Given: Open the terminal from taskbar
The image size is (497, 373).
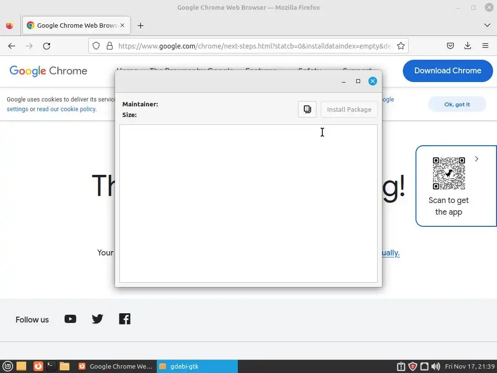Looking at the screenshot, I should pyautogui.click(x=51, y=366).
